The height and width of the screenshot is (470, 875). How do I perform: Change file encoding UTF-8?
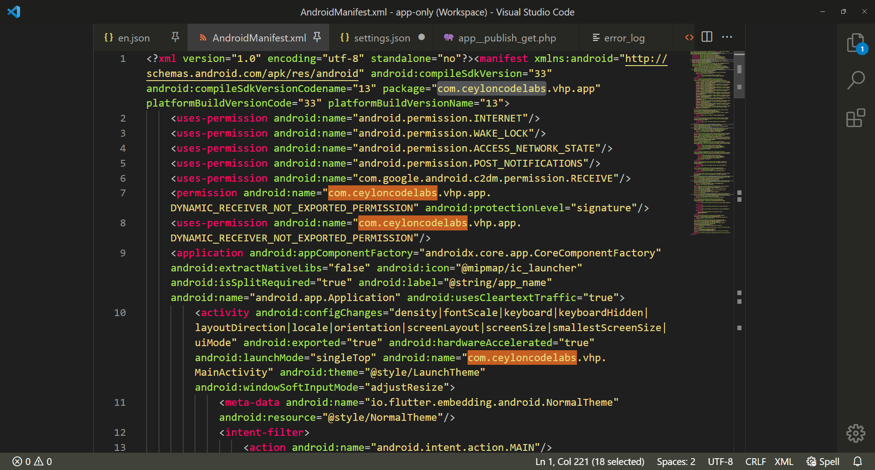coord(720,462)
